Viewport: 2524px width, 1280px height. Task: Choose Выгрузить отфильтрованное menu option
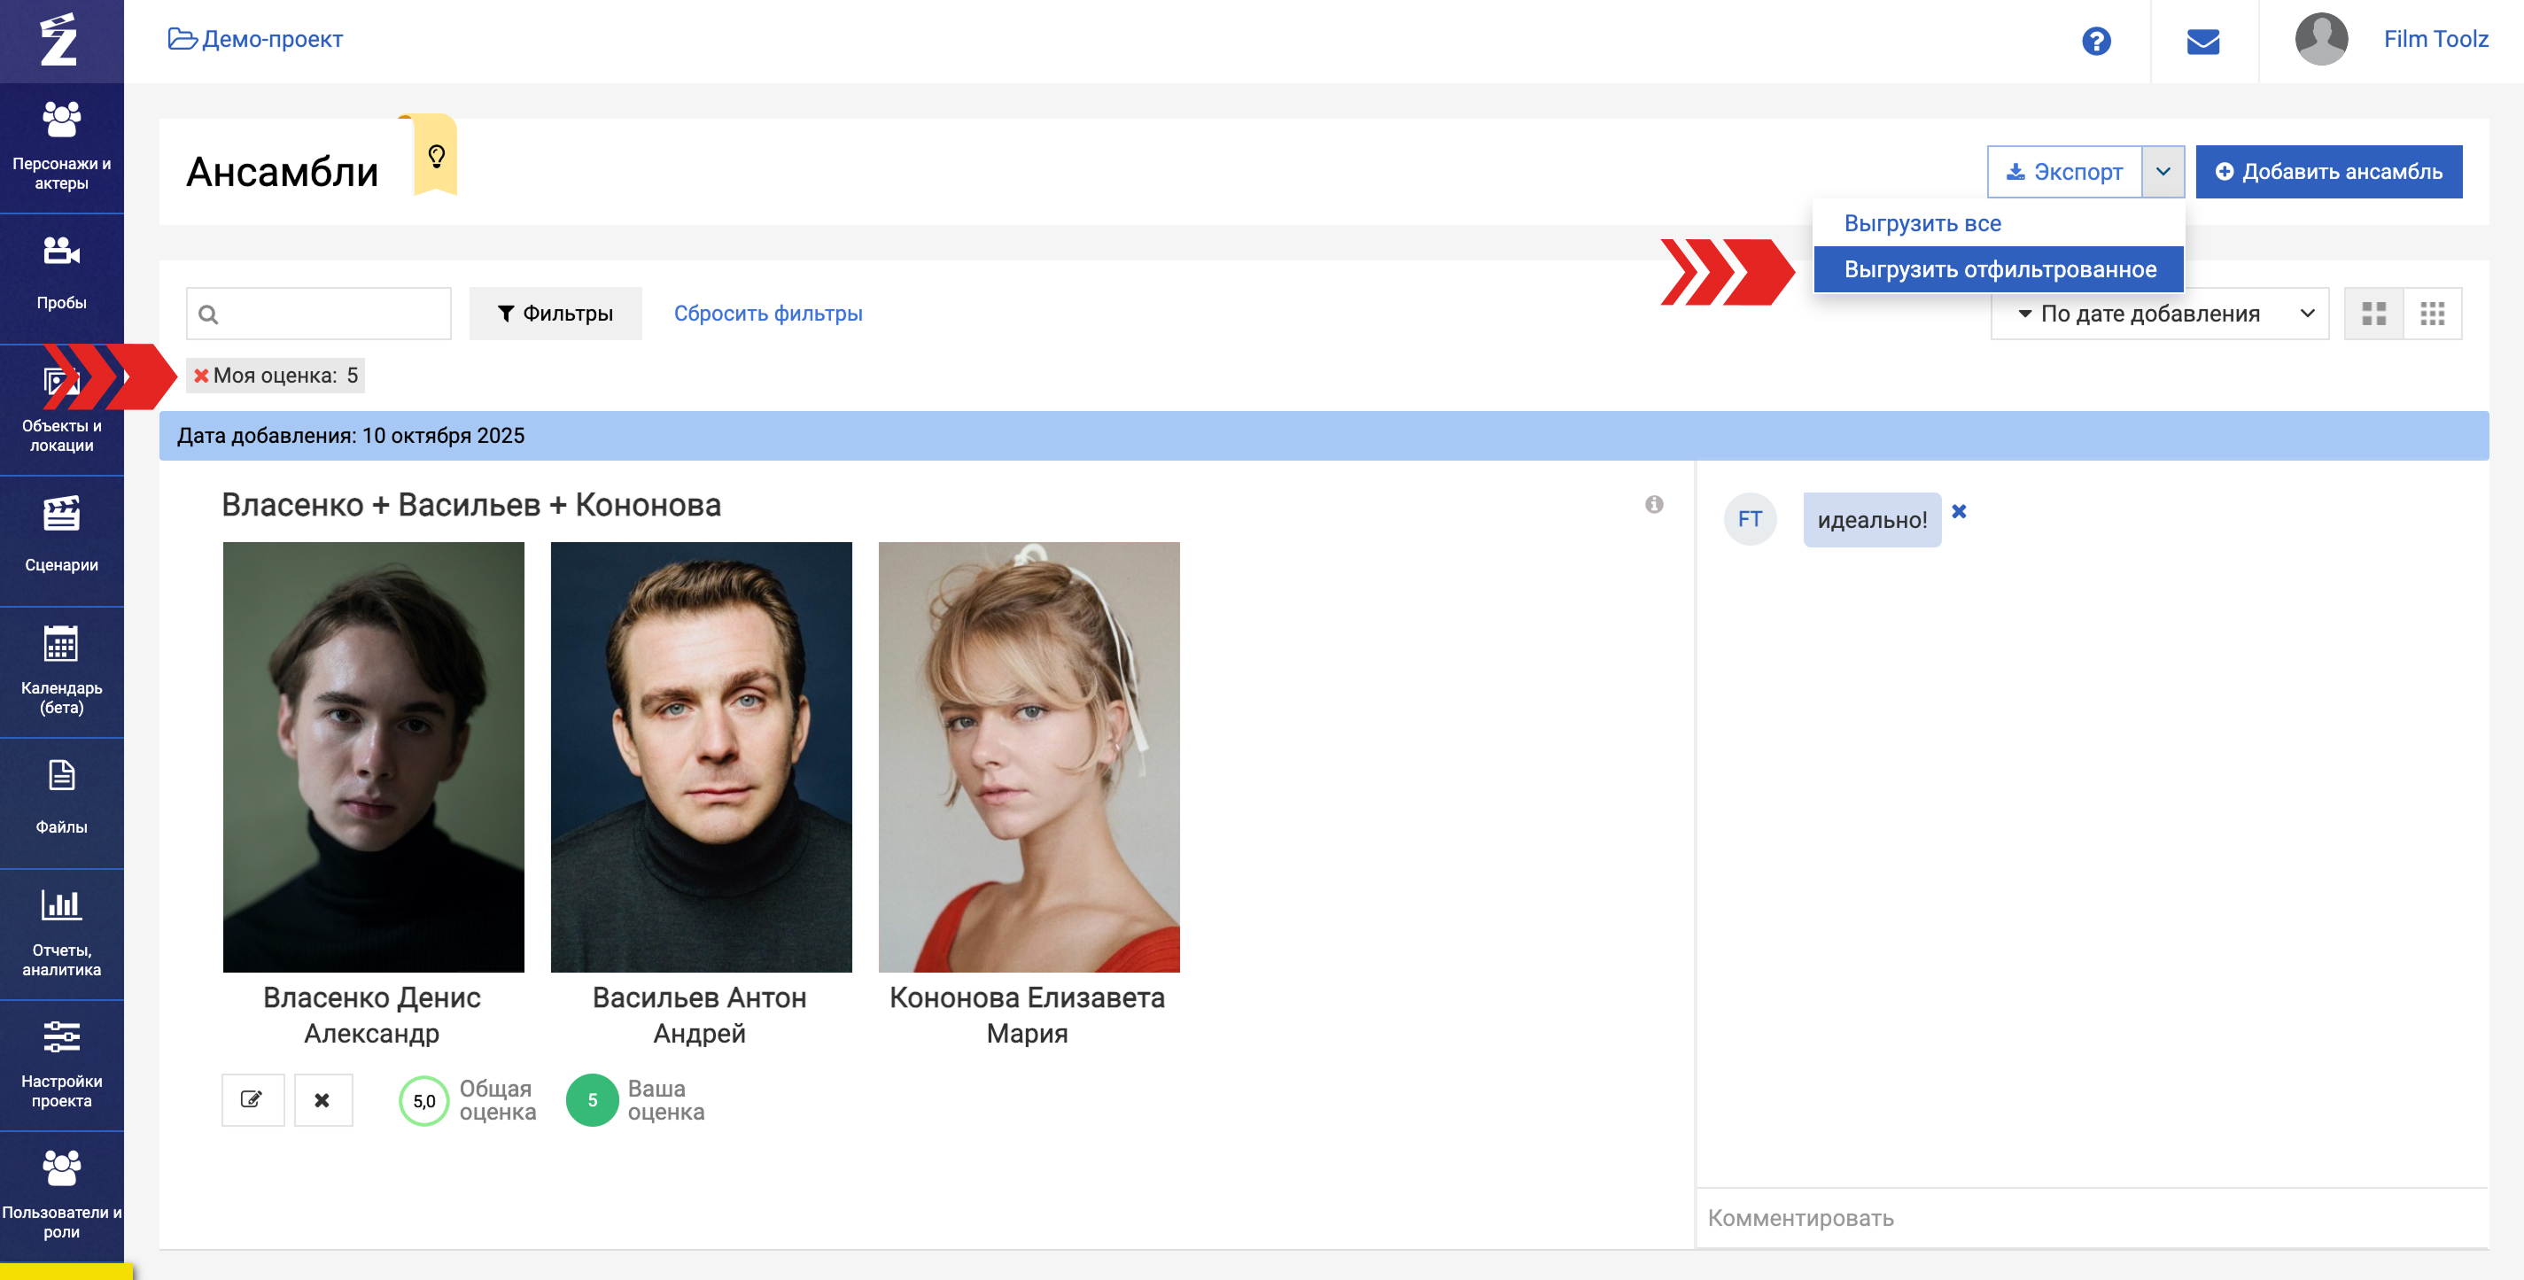pyautogui.click(x=1999, y=269)
